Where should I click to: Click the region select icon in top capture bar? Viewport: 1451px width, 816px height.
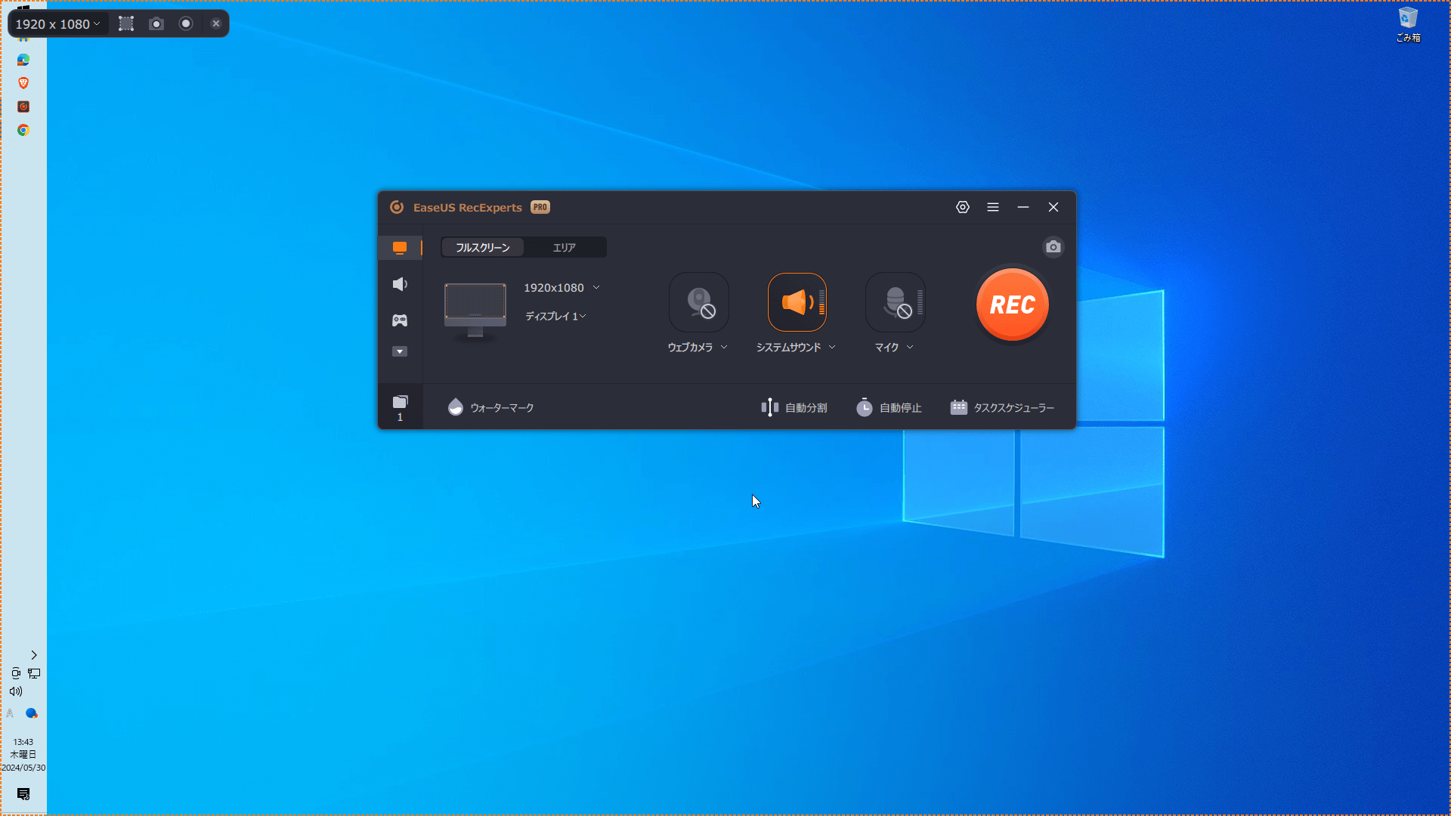tap(126, 24)
